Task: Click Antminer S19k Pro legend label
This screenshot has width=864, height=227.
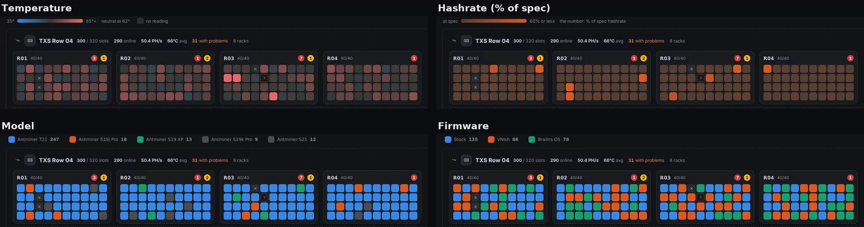Action: (232, 139)
